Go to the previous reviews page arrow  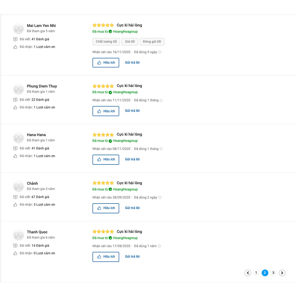[x=248, y=273]
